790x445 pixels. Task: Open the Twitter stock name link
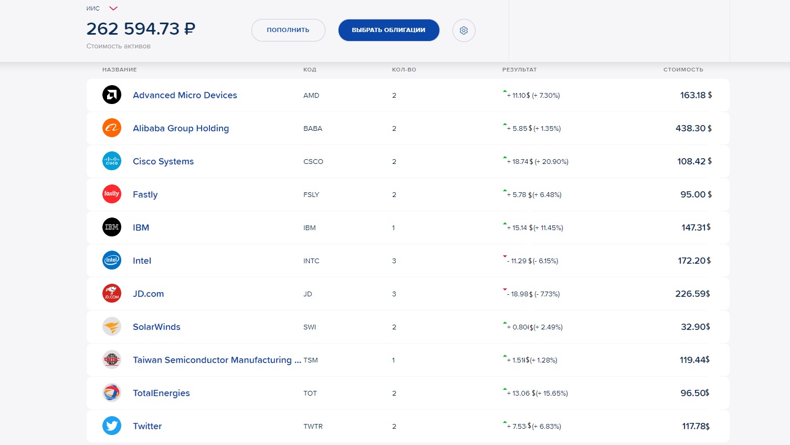point(147,426)
